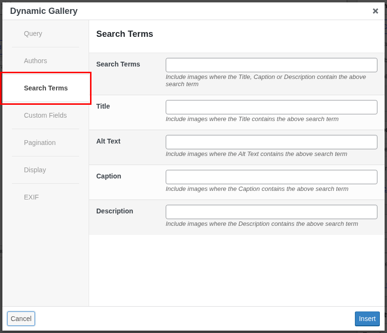Click inside the Description input field
This screenshot has width=387, height=333.
271,211
